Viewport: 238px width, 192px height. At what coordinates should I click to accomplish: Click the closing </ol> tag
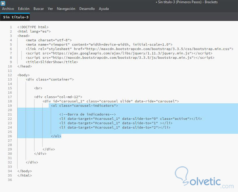56,136
